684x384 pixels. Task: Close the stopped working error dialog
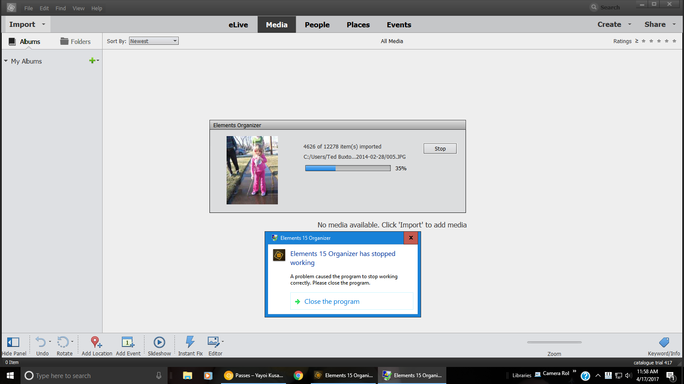[x=411, y=238]
